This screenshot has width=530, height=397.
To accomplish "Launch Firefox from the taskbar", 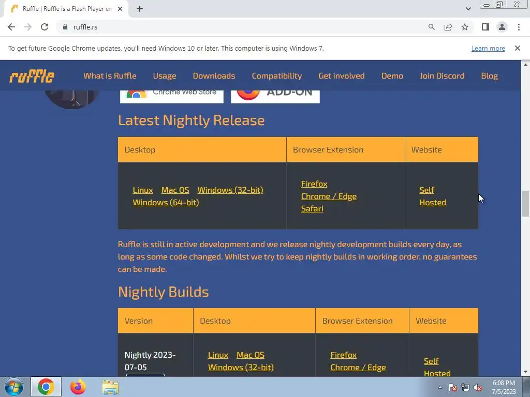I will tap(78, 387).
